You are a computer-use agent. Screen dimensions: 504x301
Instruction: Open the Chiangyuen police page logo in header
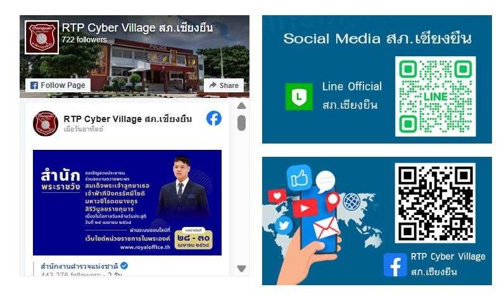tap(42, 37)
